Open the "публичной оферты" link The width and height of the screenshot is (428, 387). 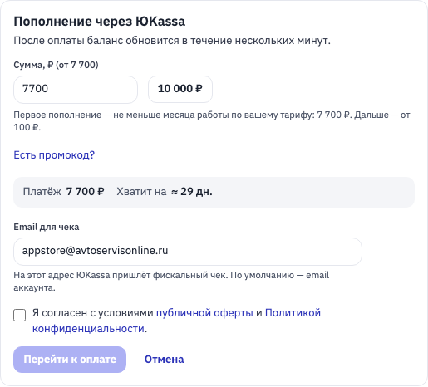(204, 313)
